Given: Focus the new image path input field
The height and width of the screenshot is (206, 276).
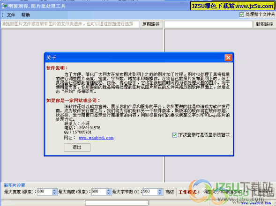Looking at the screenshot, I should tap(209, 24).
